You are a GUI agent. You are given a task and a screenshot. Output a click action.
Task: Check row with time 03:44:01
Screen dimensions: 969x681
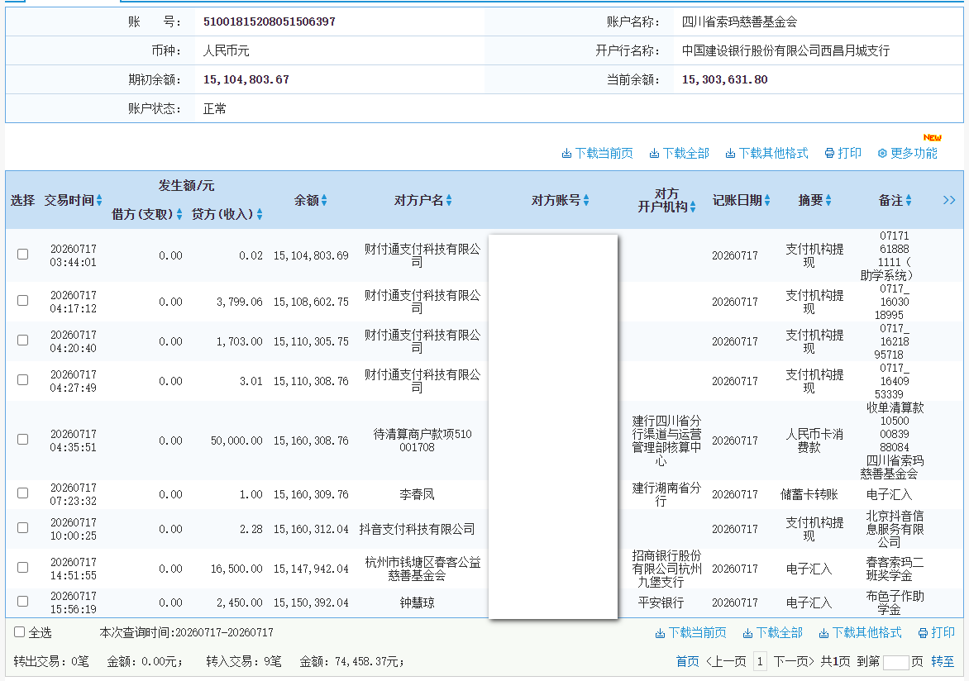(x=23, y=254)
